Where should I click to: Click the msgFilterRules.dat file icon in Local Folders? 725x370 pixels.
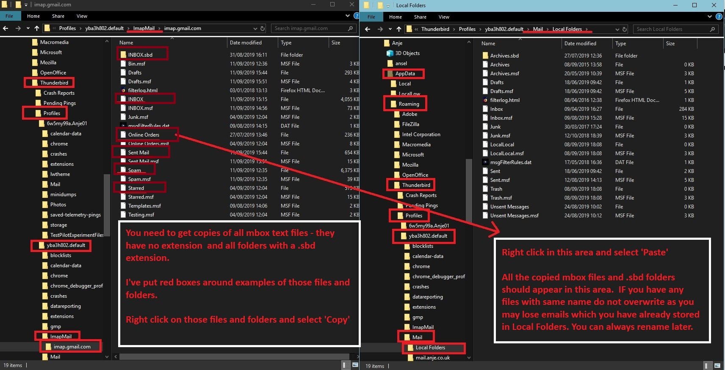pos(485,162)
